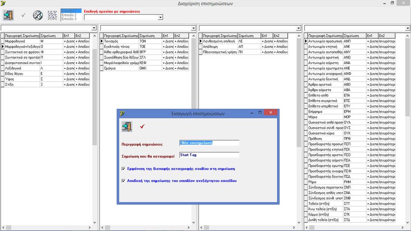Select Επίπεδο 3 in the level list
This screenshot has height=231, width=411.
(x=71, y=19)
